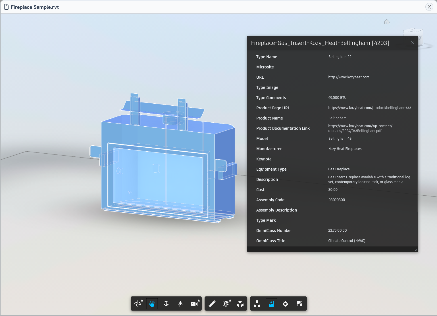Screen dimensions: 437x316
Task: Close the Fireplace Sample.rvt viewer
Action: coord(429,7)
